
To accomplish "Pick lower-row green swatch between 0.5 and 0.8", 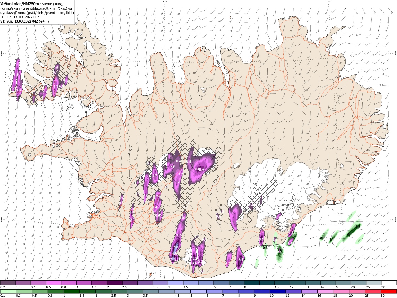I will 40,291.
